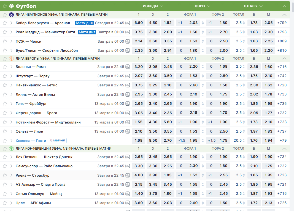Image resolution: width=294 pixels, height=211 pixels.
Task: Open statistics icon for Риека — Страсбур
Action: point(128,176)
